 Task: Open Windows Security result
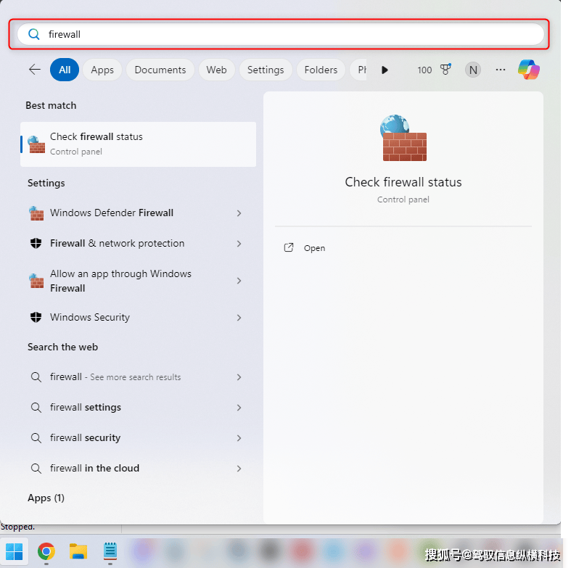pyautogui.click(x=136, y=317)
